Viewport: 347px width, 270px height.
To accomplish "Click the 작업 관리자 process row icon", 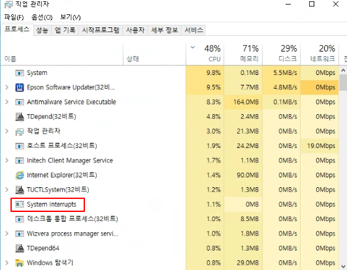I will click(x=20, y=131).
